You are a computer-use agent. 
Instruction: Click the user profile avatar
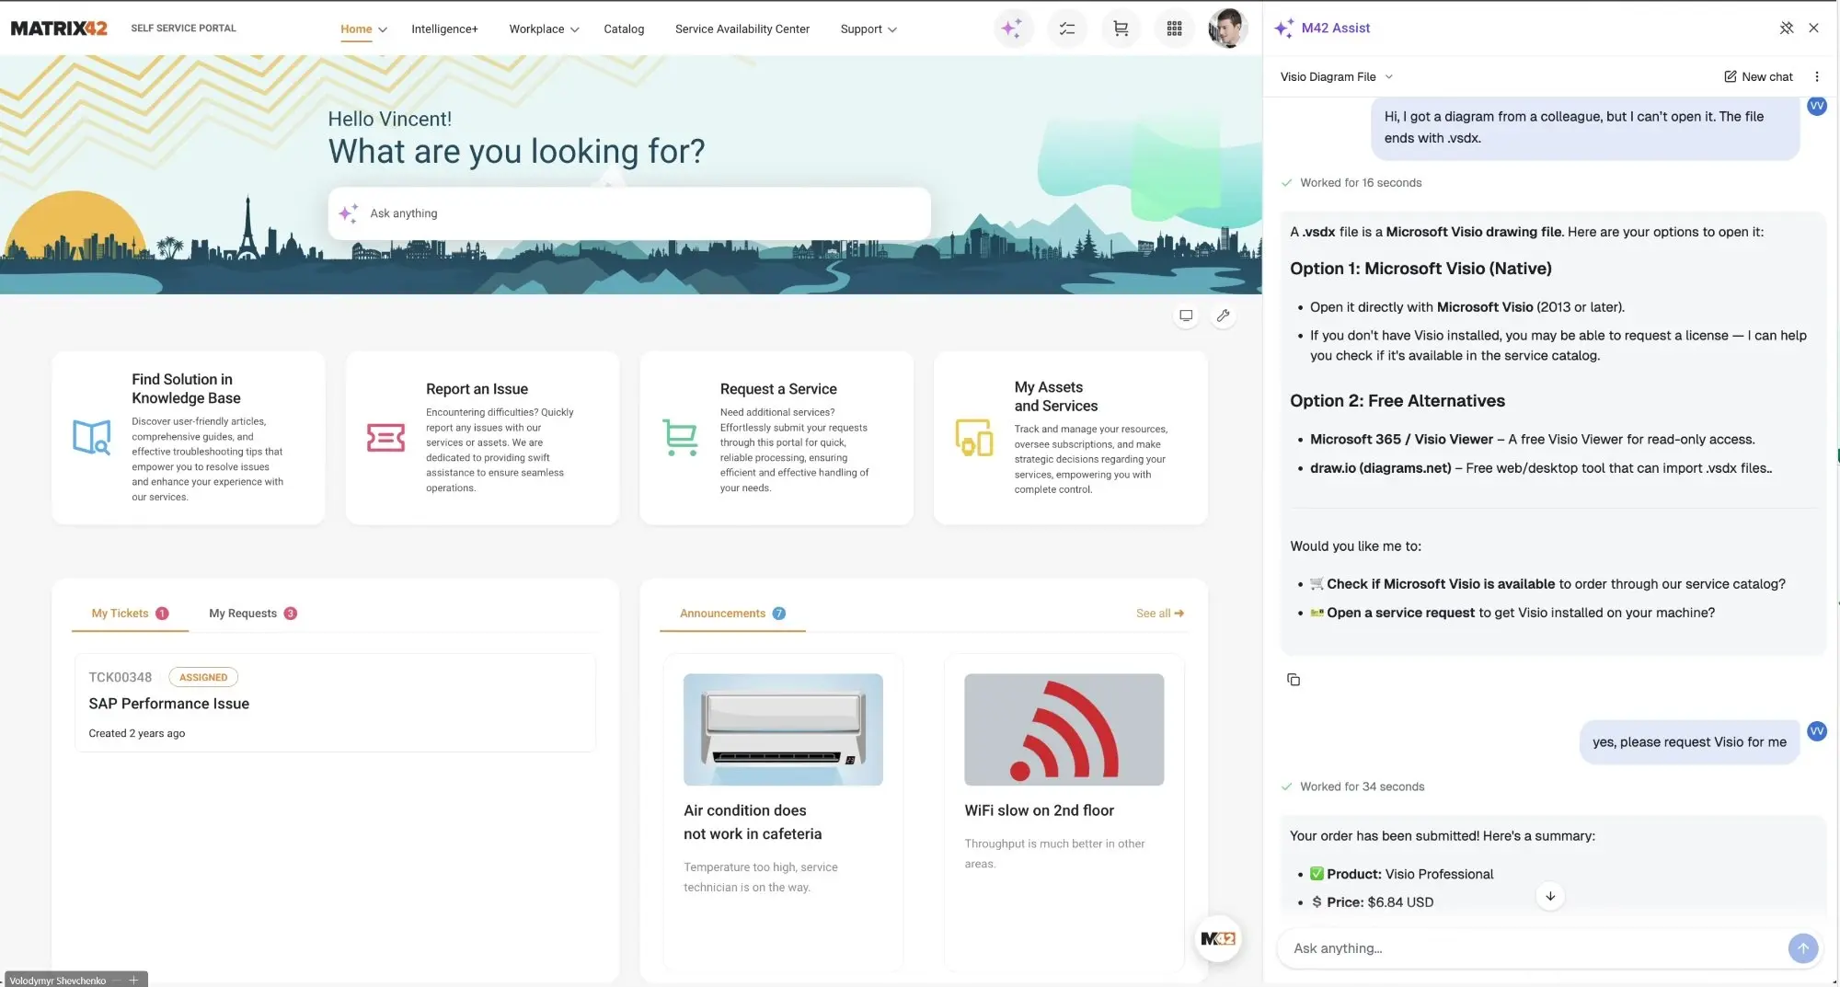[x=1227, y=29]
